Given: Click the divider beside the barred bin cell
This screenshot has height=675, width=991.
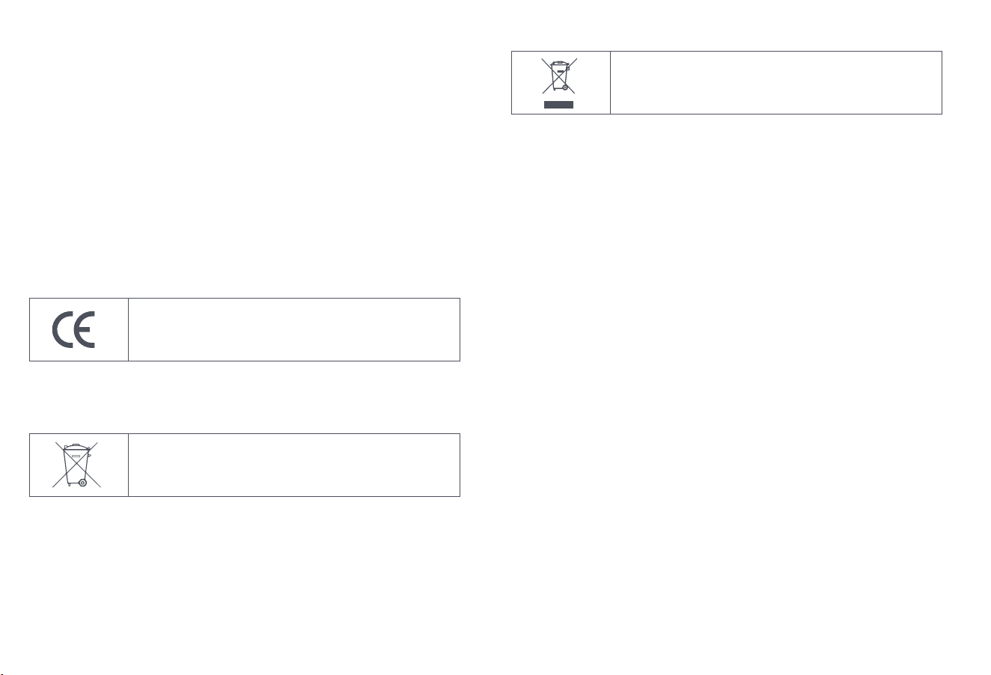Looking at the screenshot, I should point(610,82).
